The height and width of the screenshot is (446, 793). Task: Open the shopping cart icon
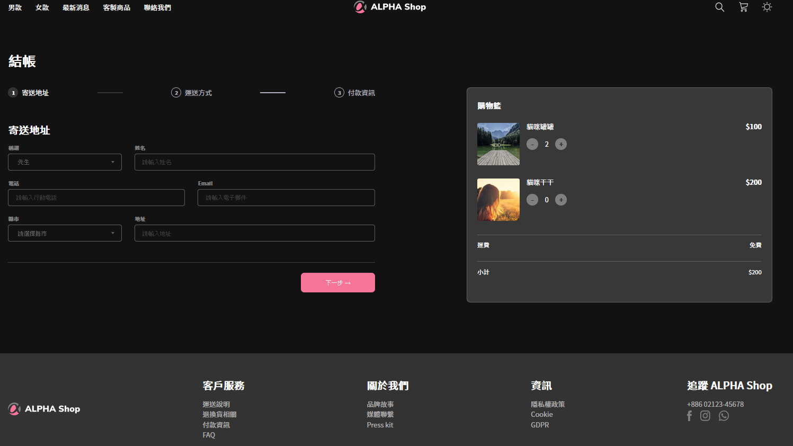[743, 7]
